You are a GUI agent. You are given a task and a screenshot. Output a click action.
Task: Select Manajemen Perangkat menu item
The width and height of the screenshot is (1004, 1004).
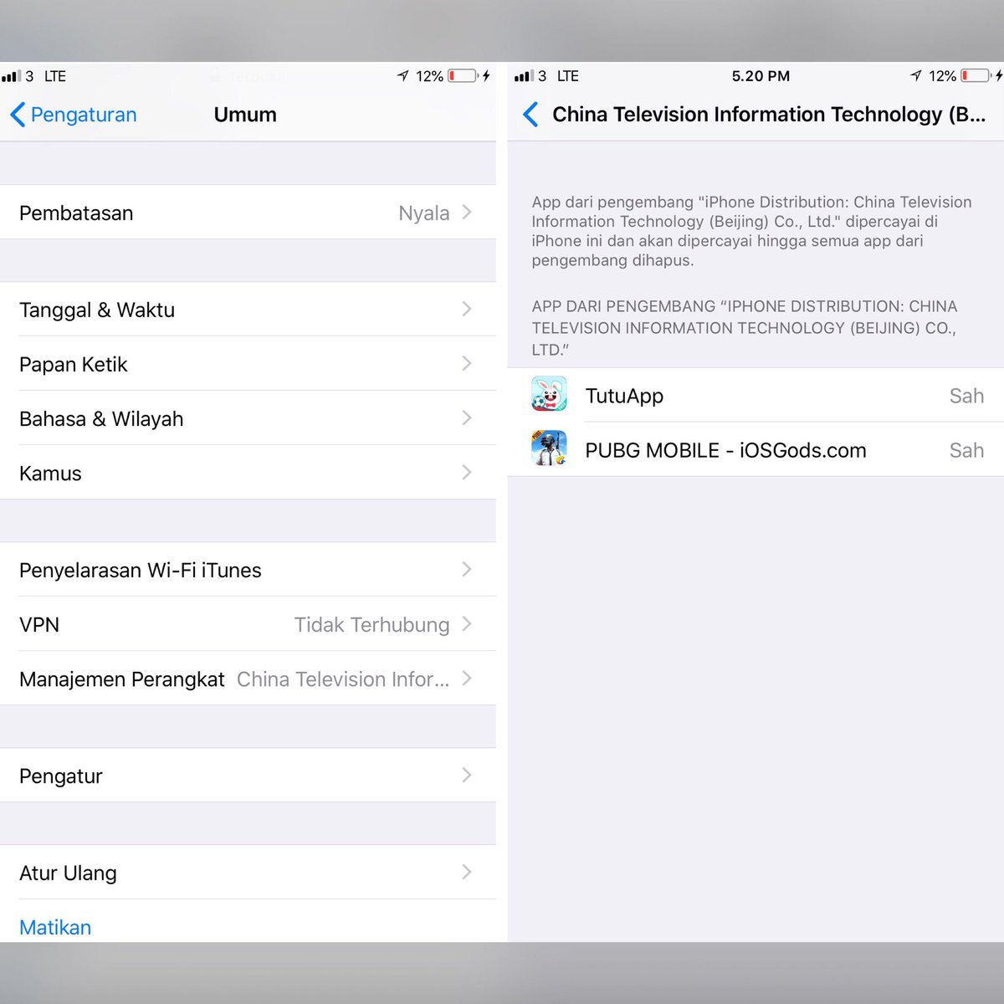click(248, 679)
